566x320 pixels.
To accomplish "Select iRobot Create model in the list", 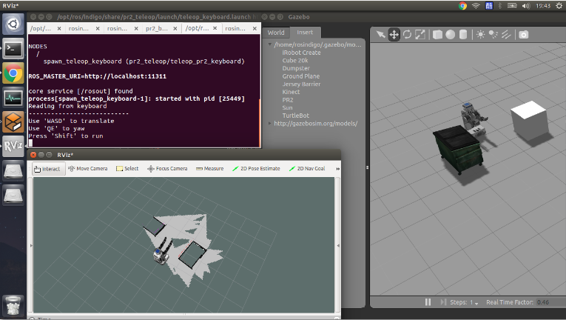I will coord(301,53).
